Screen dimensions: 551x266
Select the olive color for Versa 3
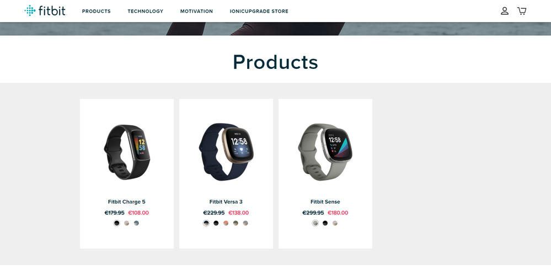(x=236, y=223)
